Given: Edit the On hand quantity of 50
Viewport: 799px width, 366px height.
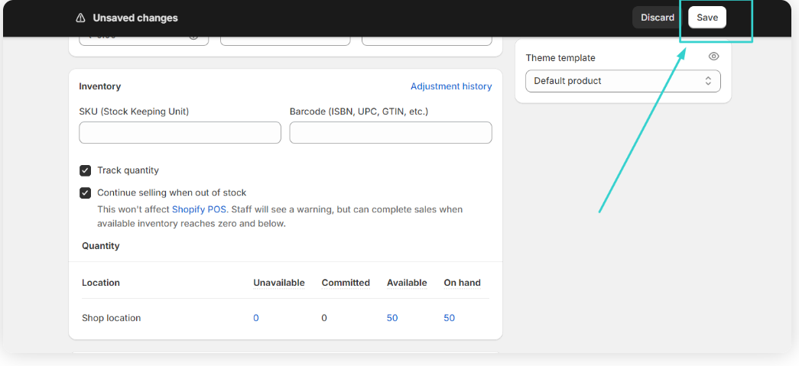Looking at the screenshot, I should (x=449, y=318).
